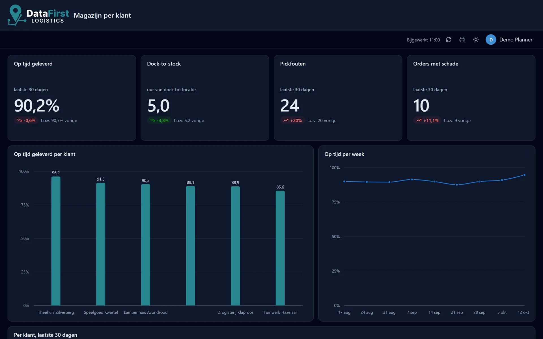
Task: Open the Demo Planner user avatar
Action: click(491, 40)
